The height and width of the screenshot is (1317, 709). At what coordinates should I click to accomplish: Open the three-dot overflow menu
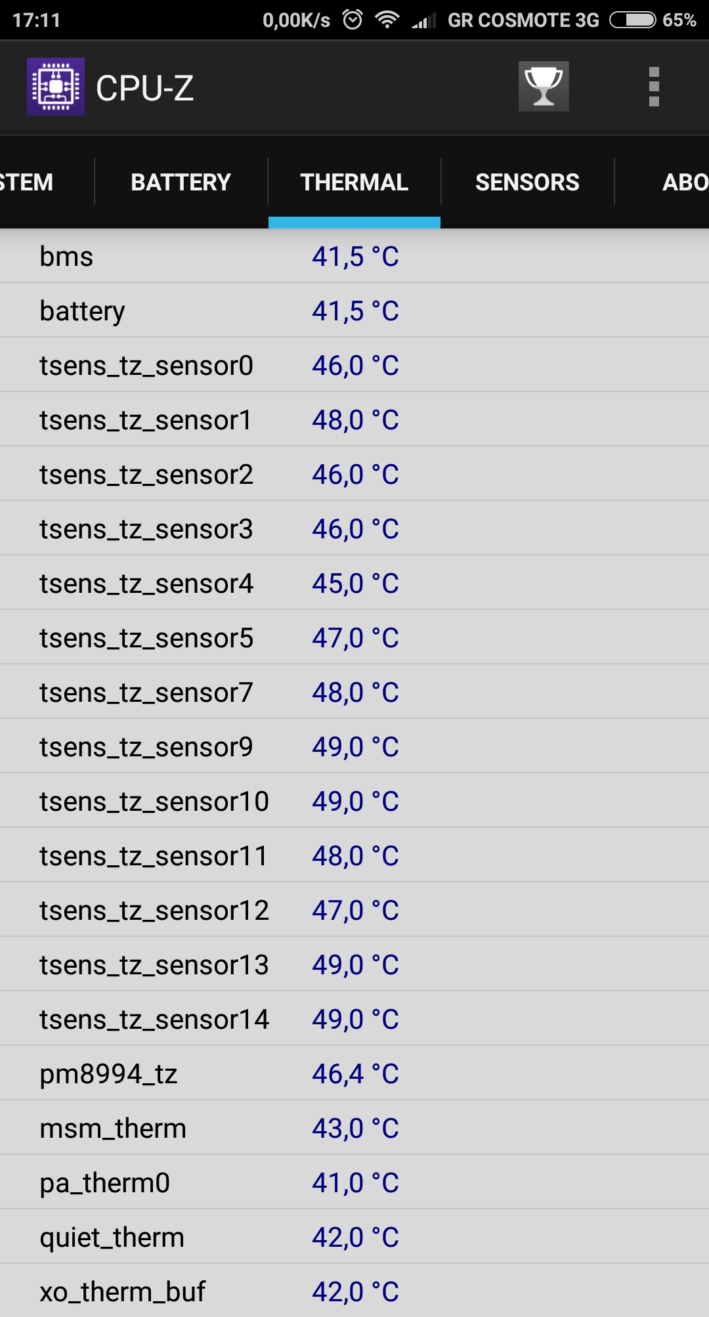tap(653, 87)
